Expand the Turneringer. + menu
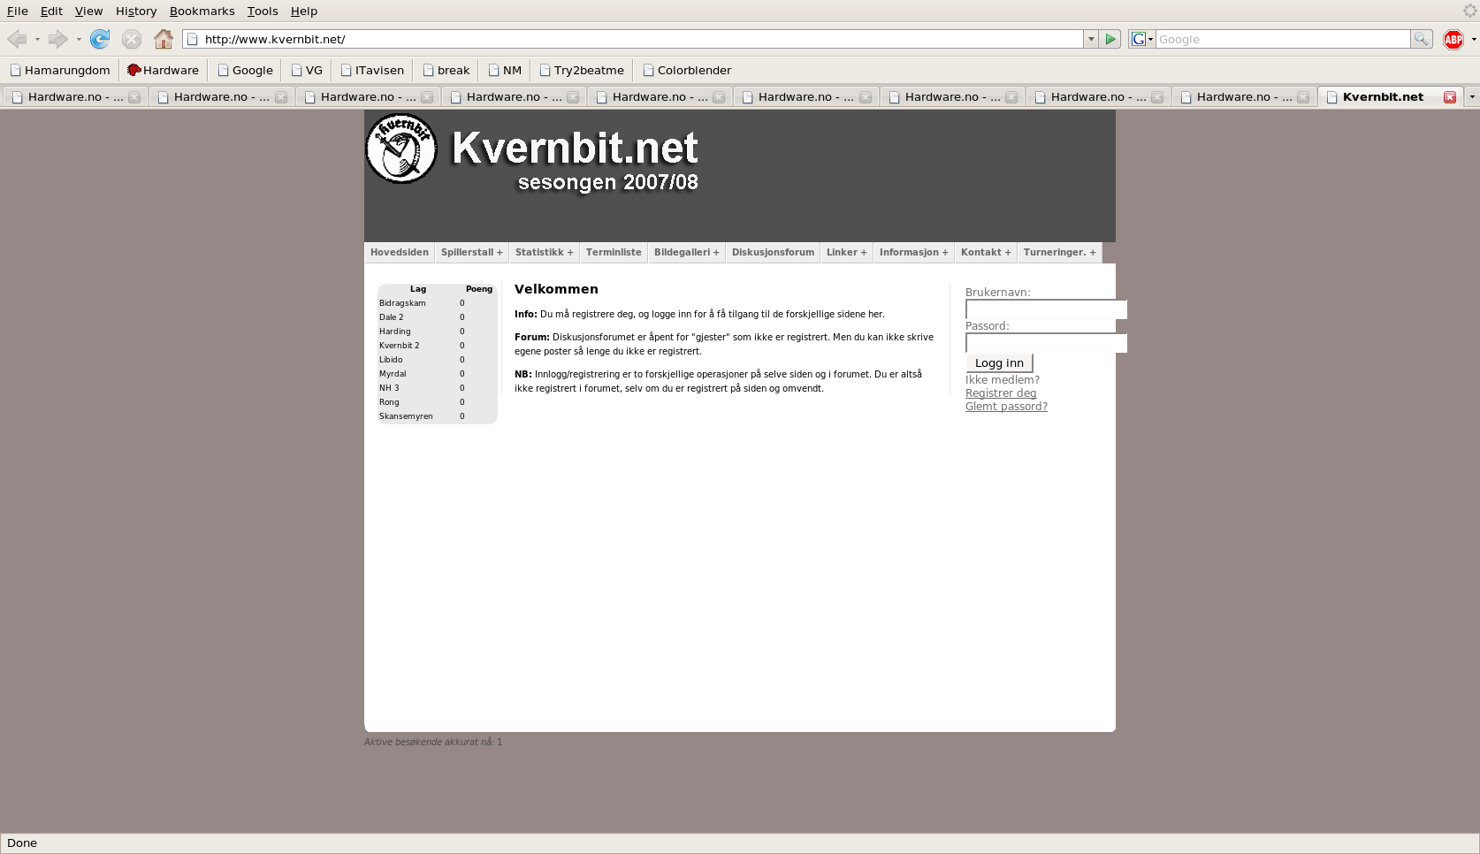 click(x=1060, y=253)
